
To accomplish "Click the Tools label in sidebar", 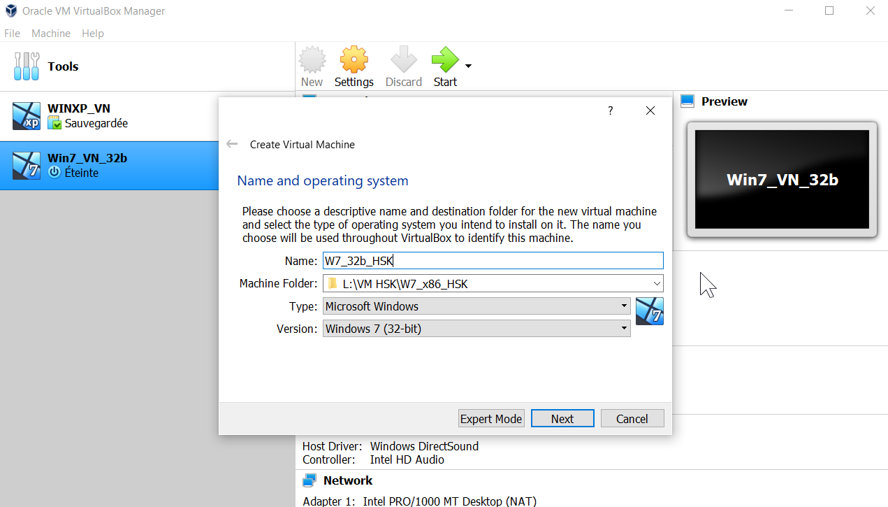I will coord(63,66).
